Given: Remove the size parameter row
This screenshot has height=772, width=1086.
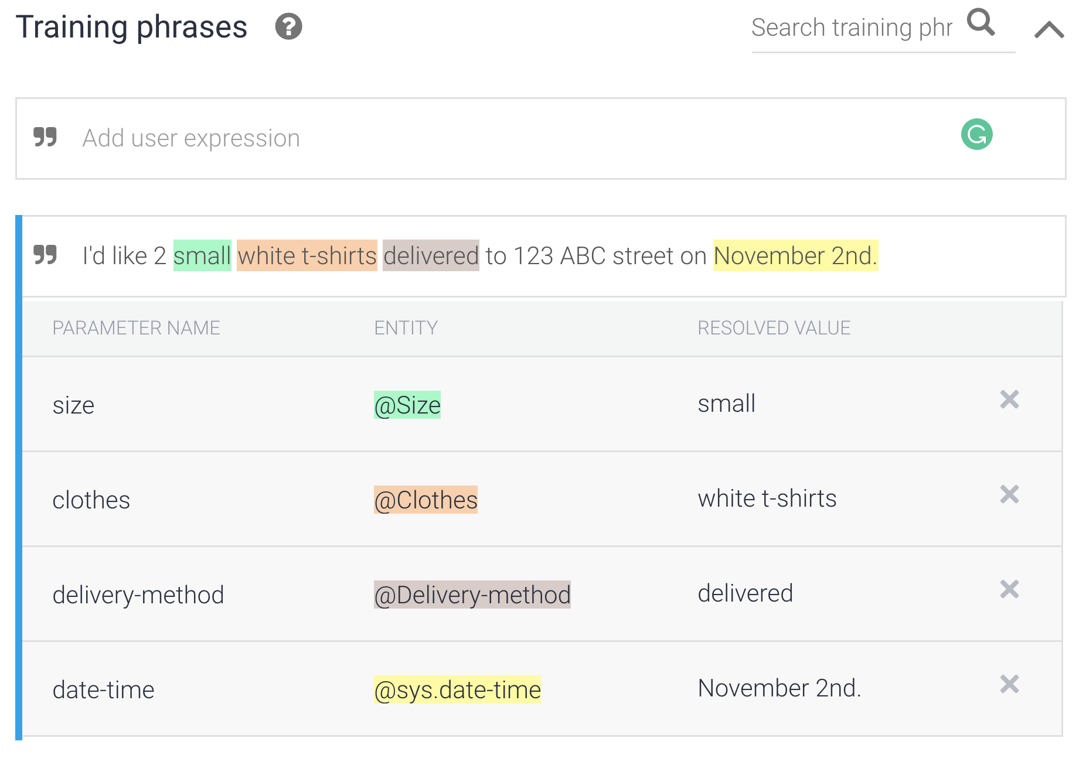Looking at the screenshot, I should click(x=1009, y=399).
